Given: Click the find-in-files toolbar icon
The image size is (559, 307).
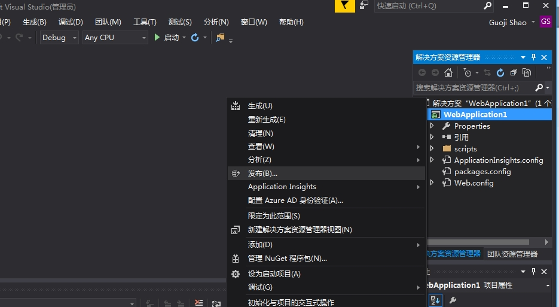Looking at the screenshot, I should (221, 37).
